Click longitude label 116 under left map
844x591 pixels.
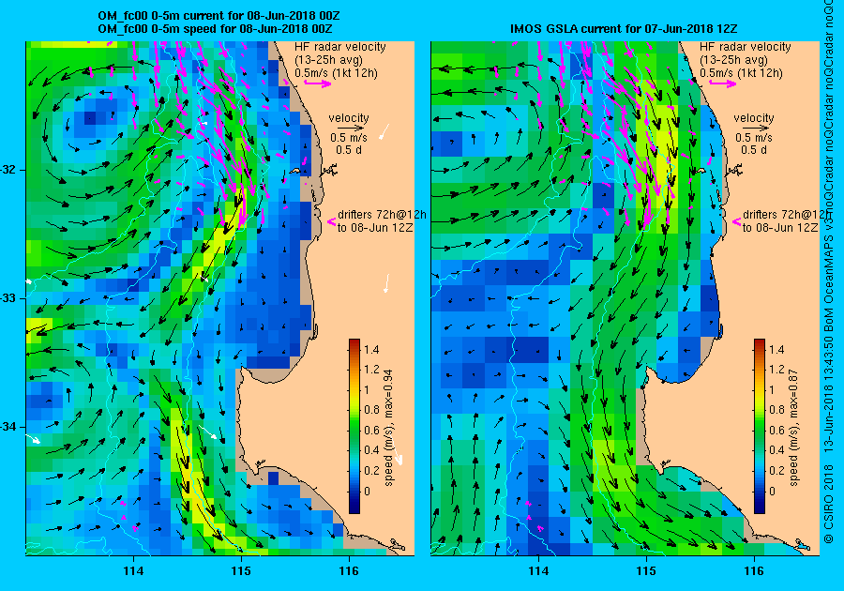coord(349,571)
